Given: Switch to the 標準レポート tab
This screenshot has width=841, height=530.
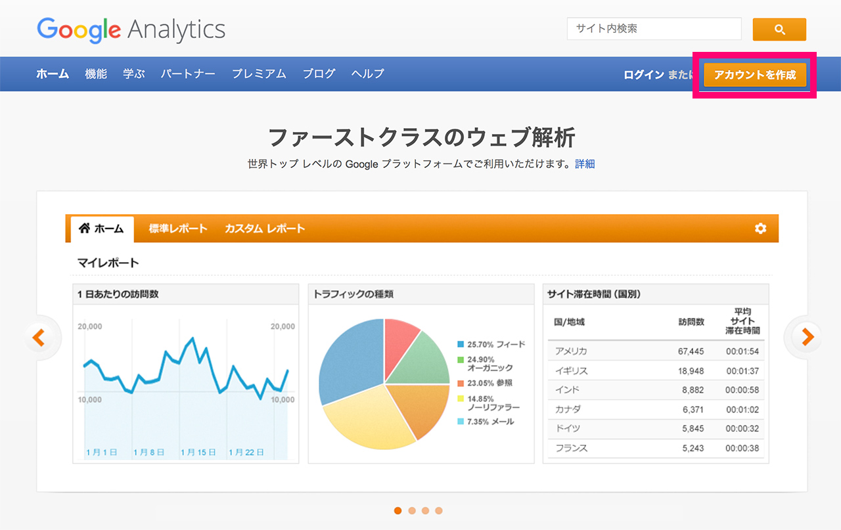Looking at the screenshot, I should point(178,229).
